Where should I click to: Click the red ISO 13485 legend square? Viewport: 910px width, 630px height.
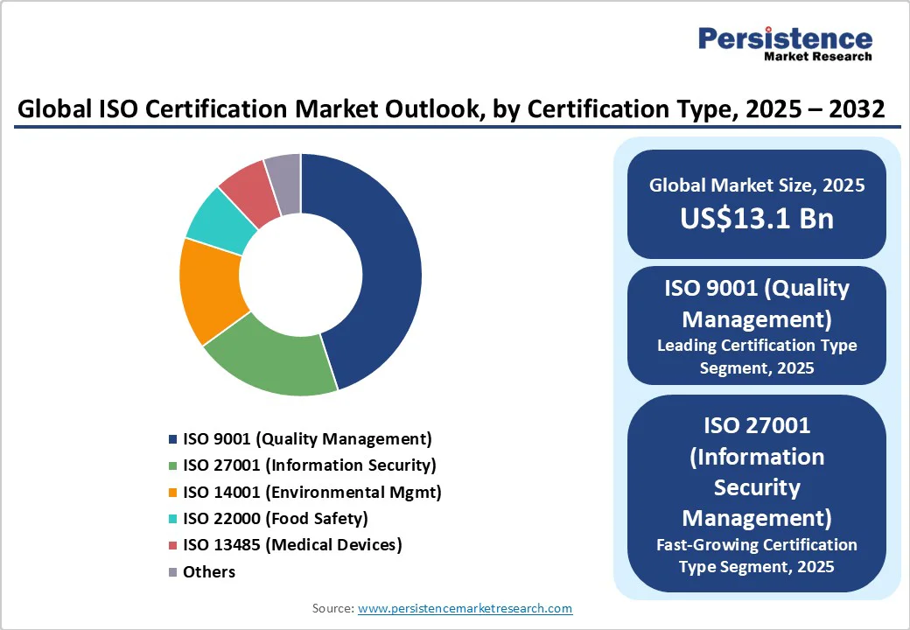tap(172, 545)
